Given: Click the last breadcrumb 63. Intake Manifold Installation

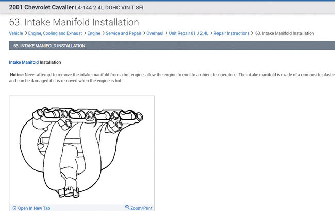Looking at the screenshot, I should coord(284,33).
